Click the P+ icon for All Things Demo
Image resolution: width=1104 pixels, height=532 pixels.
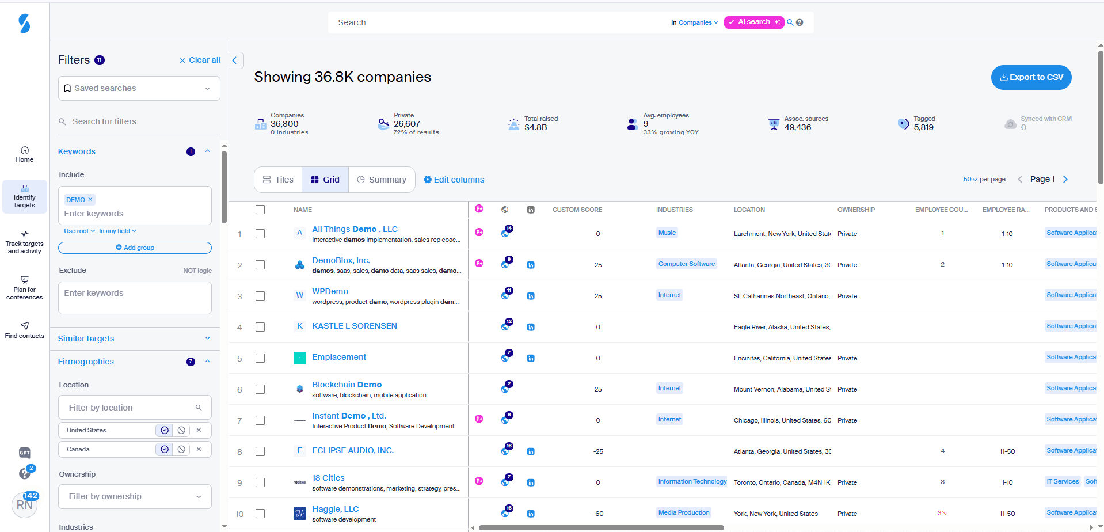[479, 232]
